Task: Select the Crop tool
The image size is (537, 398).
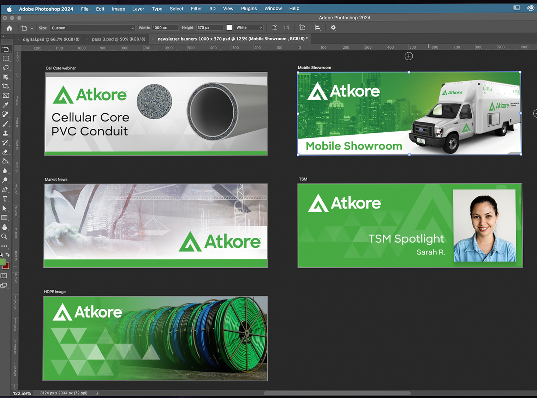Action: coord(6,86)
